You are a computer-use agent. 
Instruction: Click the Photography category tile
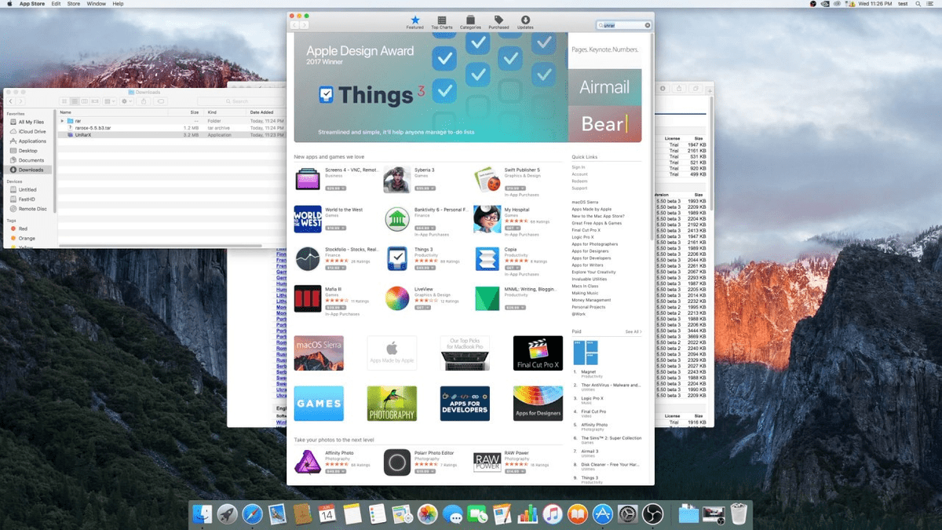click(x=392, y=403)
